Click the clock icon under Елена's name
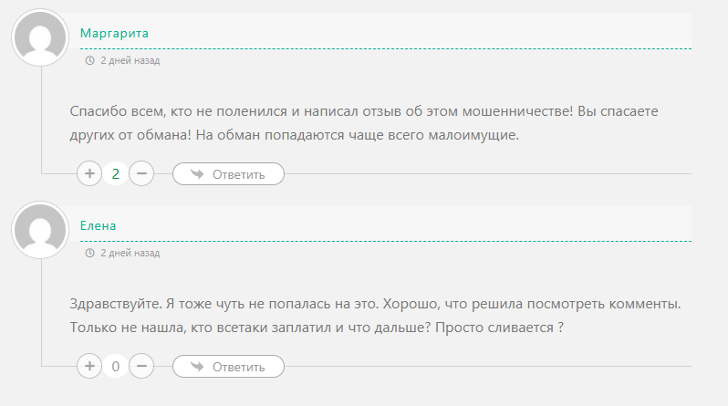 (x=89, y=253)
